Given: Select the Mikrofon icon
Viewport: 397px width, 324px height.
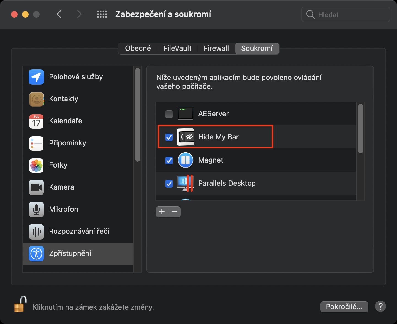Looking at the screenshot, I should [x=36, y=209].
